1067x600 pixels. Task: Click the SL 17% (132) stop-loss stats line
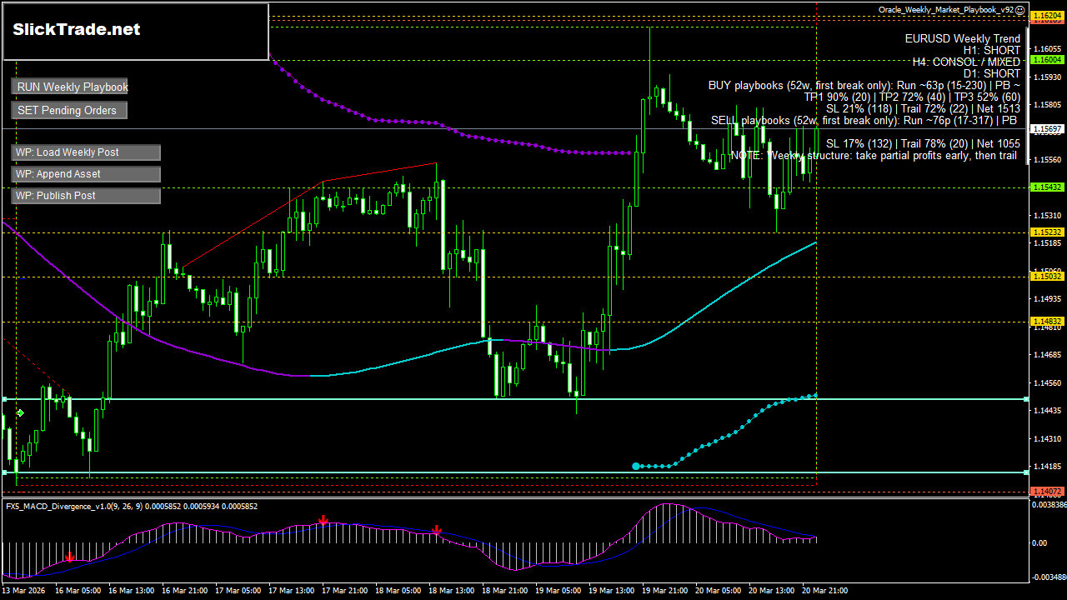[x=923, y=143]
